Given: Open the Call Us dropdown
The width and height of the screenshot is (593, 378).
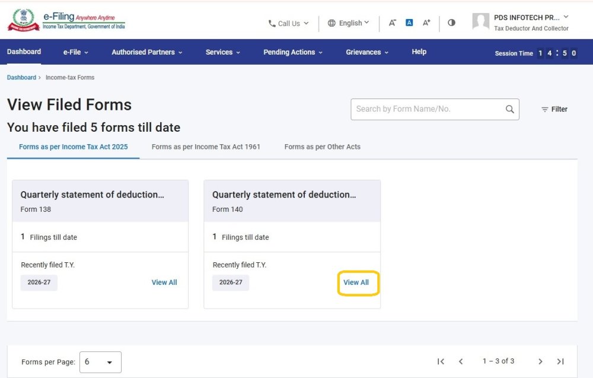Looking at the screenshot, I should pyautogui.click(x=289, y=24).
